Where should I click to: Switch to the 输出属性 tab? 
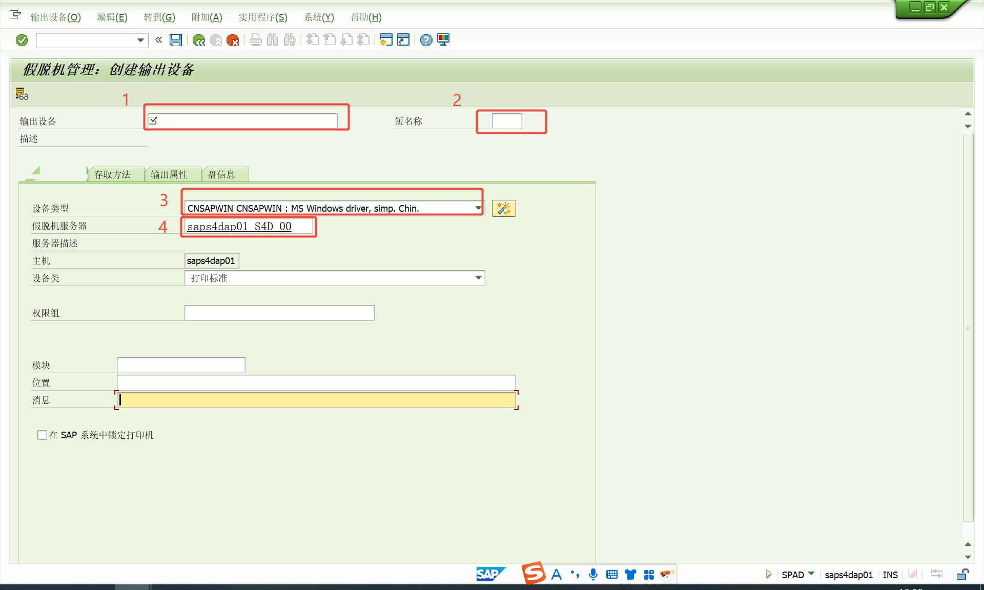[x=169, y=174]
